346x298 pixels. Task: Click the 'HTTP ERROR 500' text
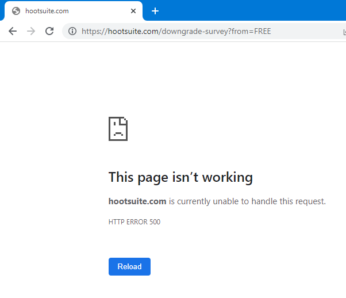click(x=134, y=222)
